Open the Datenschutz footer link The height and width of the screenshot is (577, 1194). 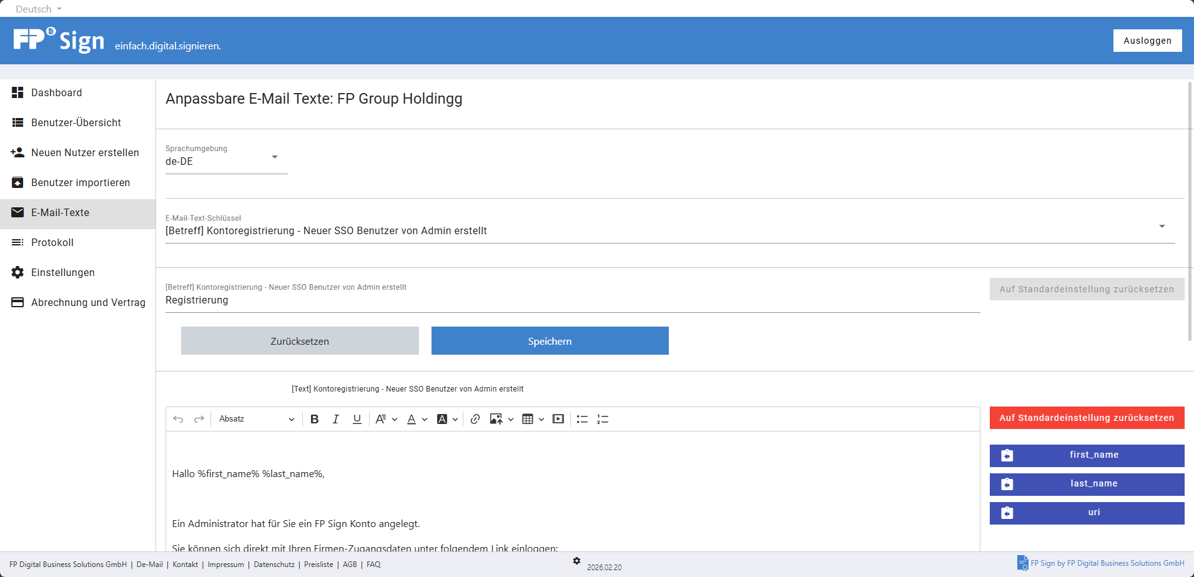pos(274,565)
